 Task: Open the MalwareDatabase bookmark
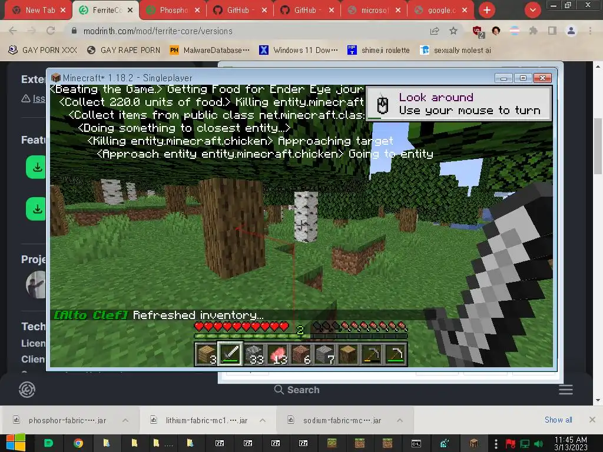click(x=210, y=50)
